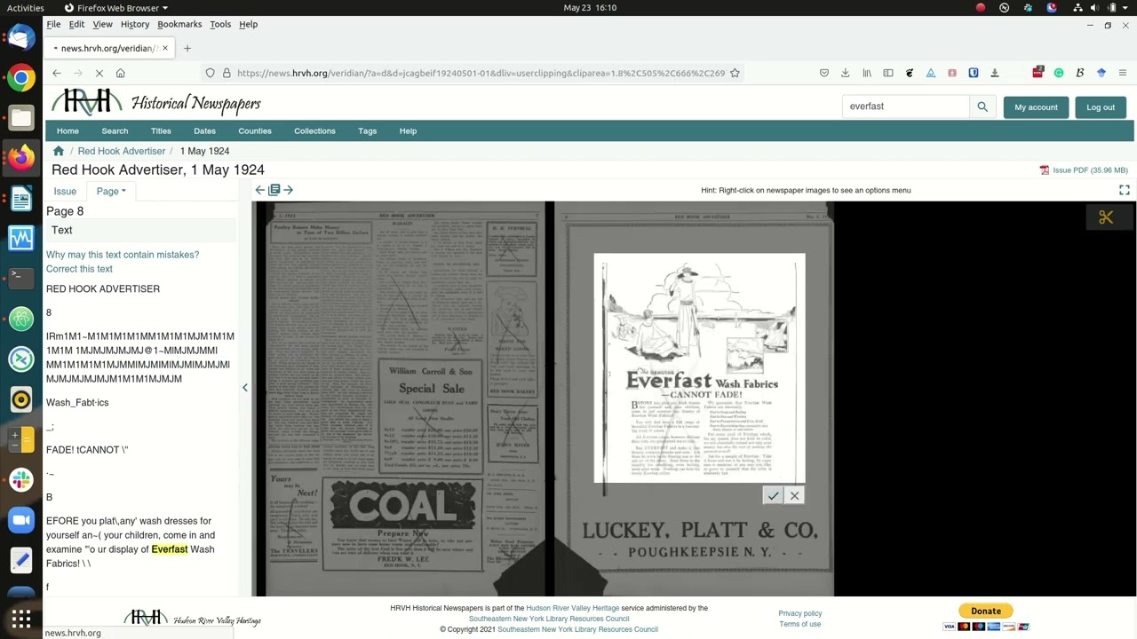
Task: Open the Tags navigation item
Action: point(368,131)
